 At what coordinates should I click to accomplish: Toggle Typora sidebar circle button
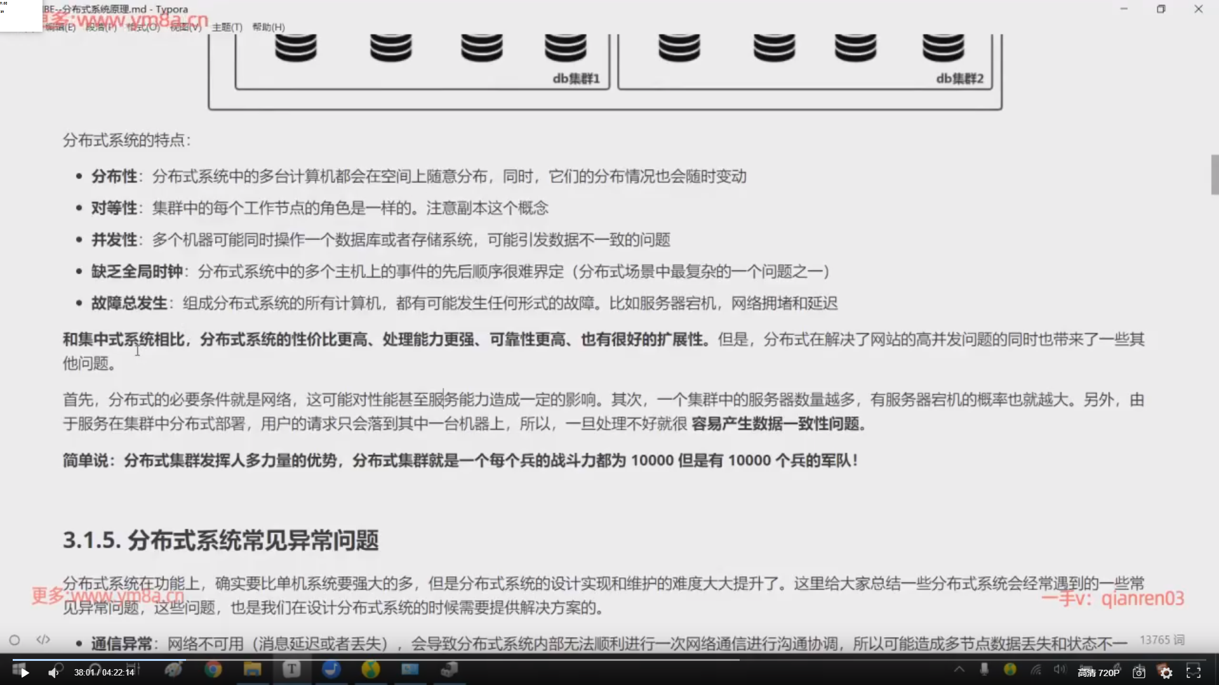[15, 640]
